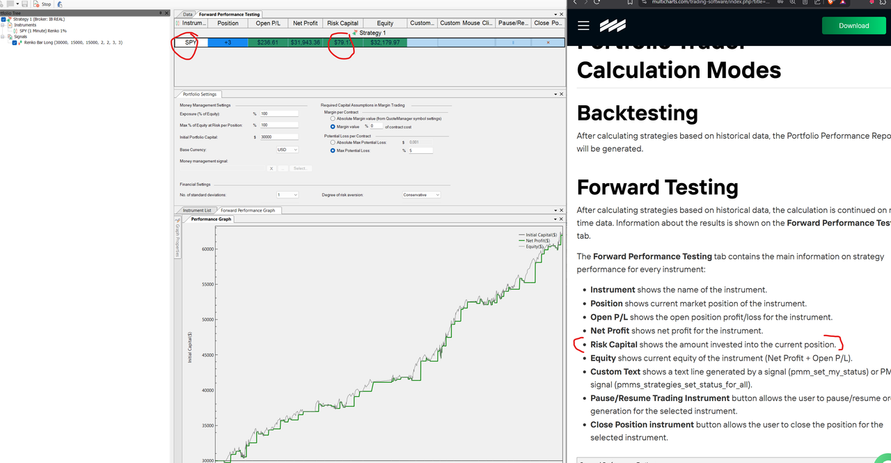This screenshot has height=463, width=891.
Task: Click the Position column header
Action: (x=228, y=23)
